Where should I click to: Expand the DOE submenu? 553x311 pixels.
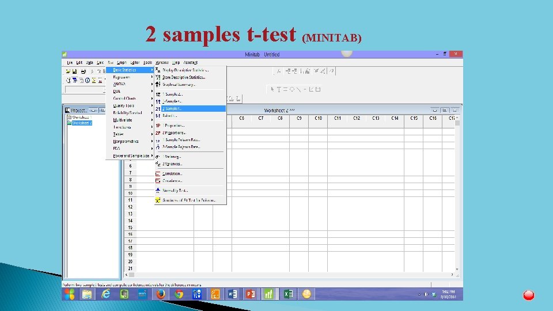[130, 92]
